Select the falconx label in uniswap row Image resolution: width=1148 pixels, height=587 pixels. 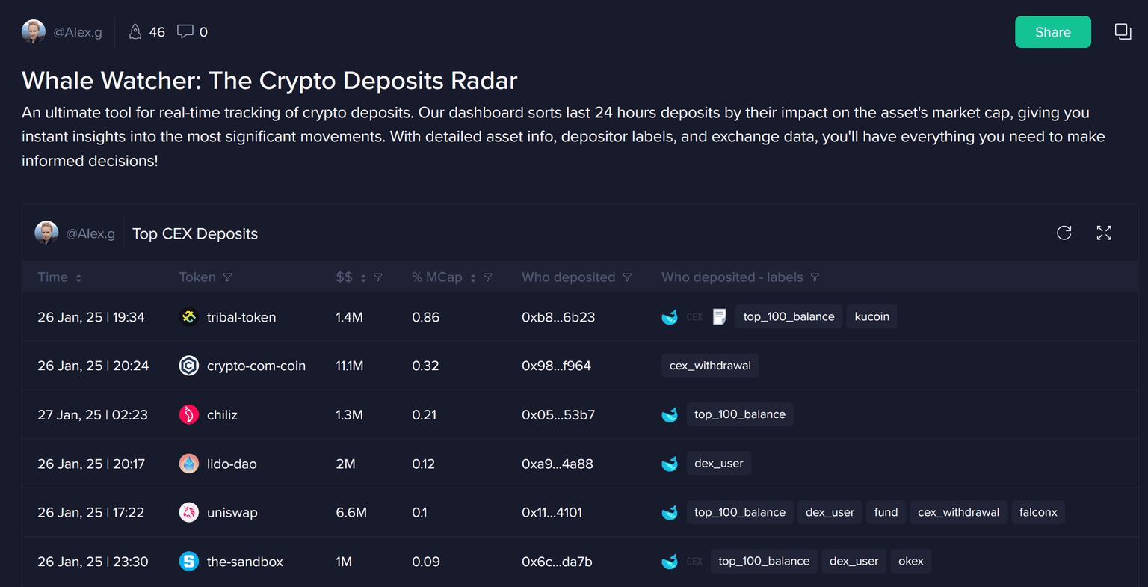1038,512
